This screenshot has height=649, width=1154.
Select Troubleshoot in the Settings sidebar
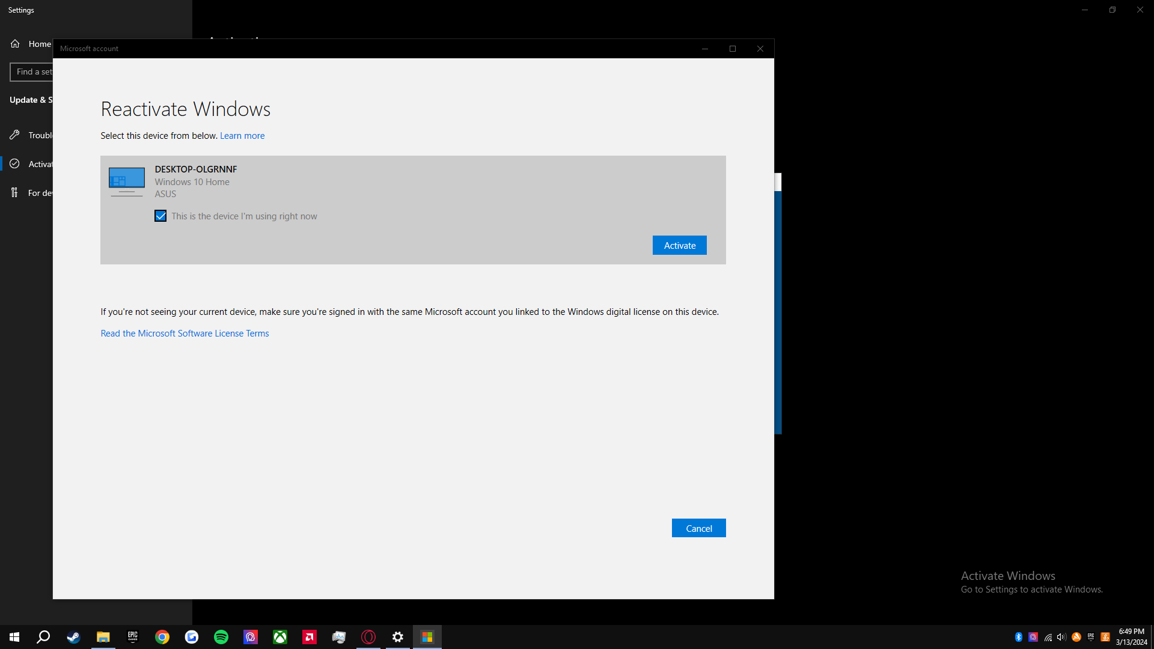coord(42,135)
